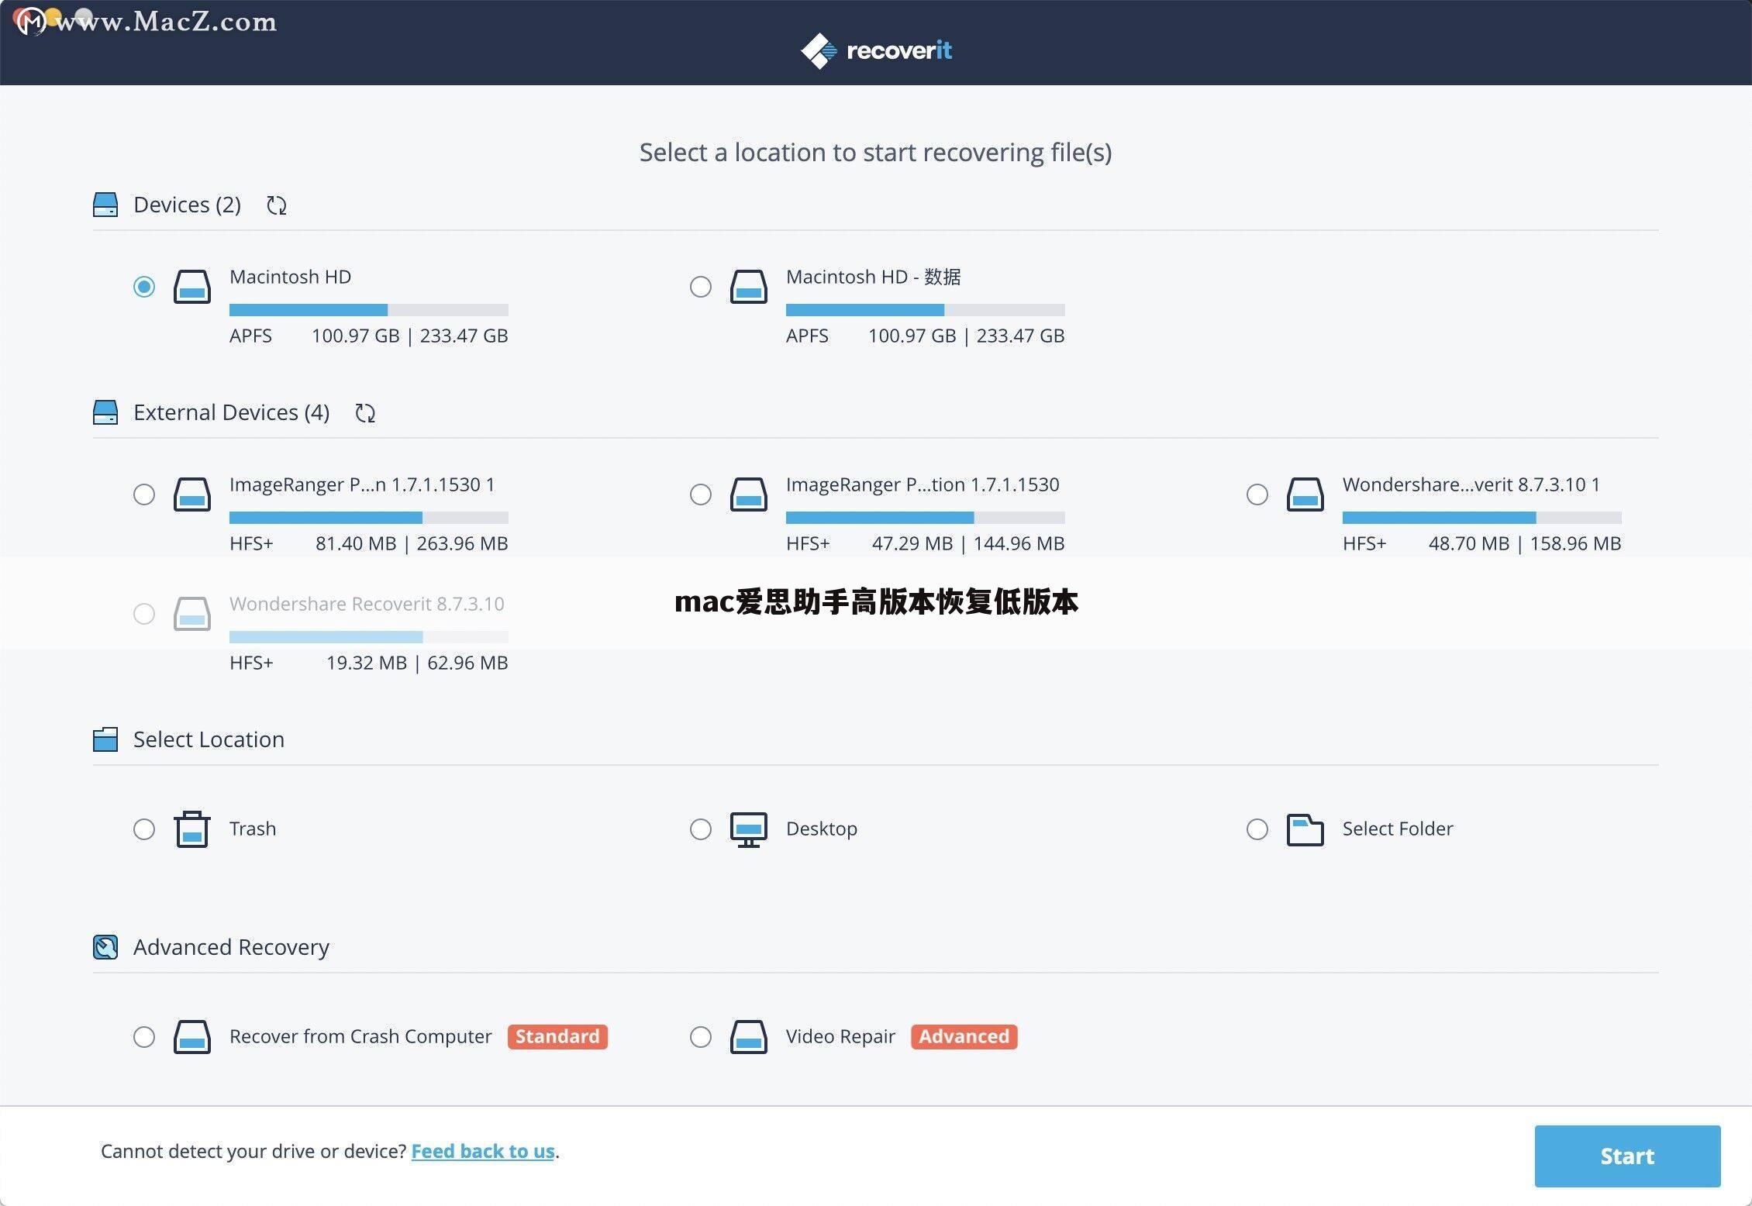Choose the Video Repair radio button
Image resolution: width=1752 pixels, height=1206 pixels.
[x=701, y=1037]
